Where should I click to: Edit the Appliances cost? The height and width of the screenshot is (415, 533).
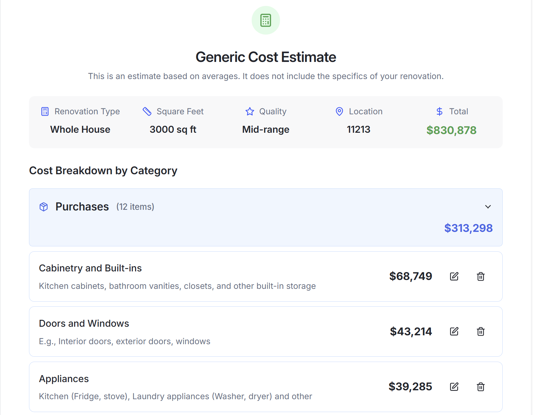pos(454,387)
